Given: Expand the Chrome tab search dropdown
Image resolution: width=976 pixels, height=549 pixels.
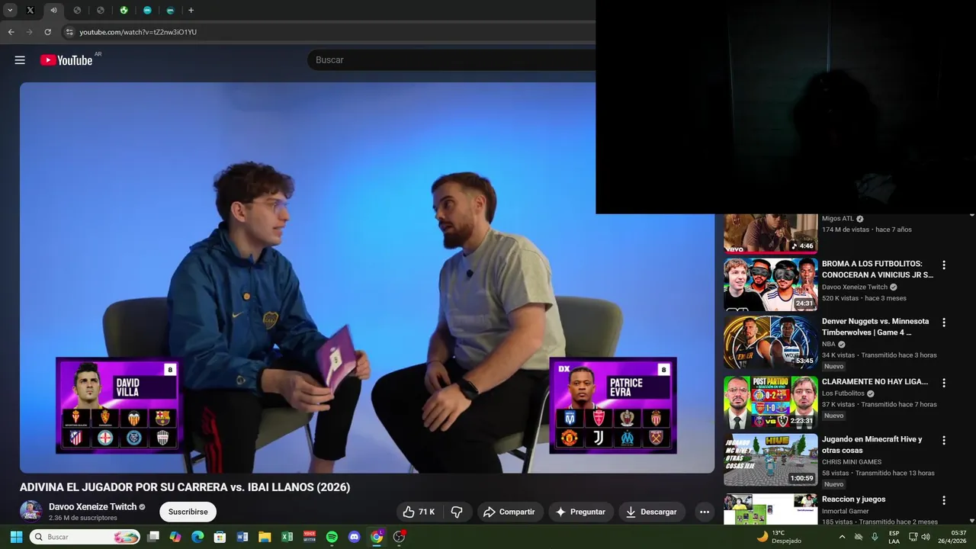Looking at the screenshot, I should click(x=10, y=11).
